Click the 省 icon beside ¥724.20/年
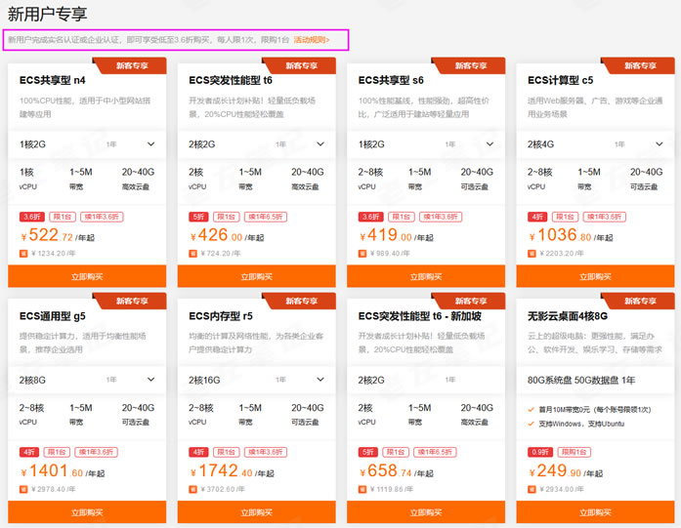681x528 pixels. pos(192,254)
